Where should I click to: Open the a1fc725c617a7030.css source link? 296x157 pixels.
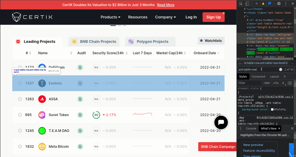[x=276, y=97]
